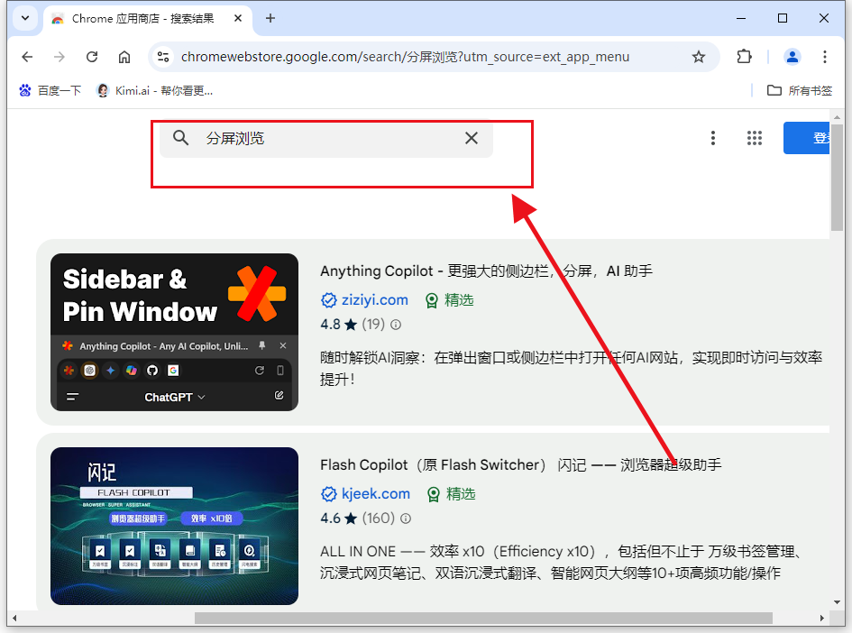Click the Anything Copilot description text

pyautogui.click(x=571, y=369)
